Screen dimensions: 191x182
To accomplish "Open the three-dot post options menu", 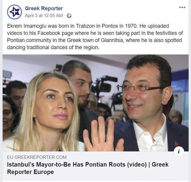I will [x=182, y=7].
